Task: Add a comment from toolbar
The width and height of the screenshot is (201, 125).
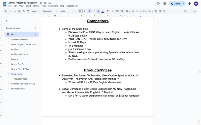Action: (x=117, y=11)
